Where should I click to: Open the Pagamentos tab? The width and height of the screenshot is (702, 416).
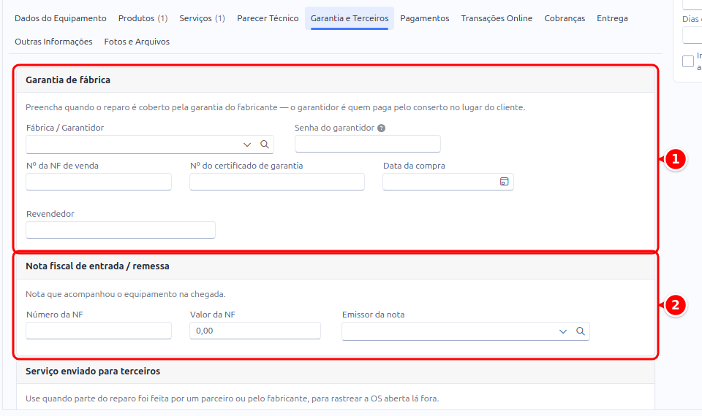point(424,18)
